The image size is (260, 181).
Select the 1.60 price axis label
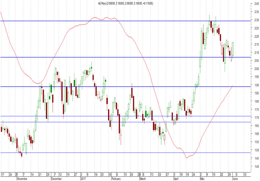tap(257, 134)
